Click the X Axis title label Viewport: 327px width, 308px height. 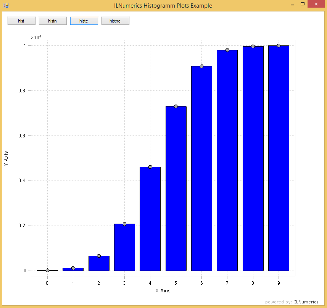(x=163, y=291)
